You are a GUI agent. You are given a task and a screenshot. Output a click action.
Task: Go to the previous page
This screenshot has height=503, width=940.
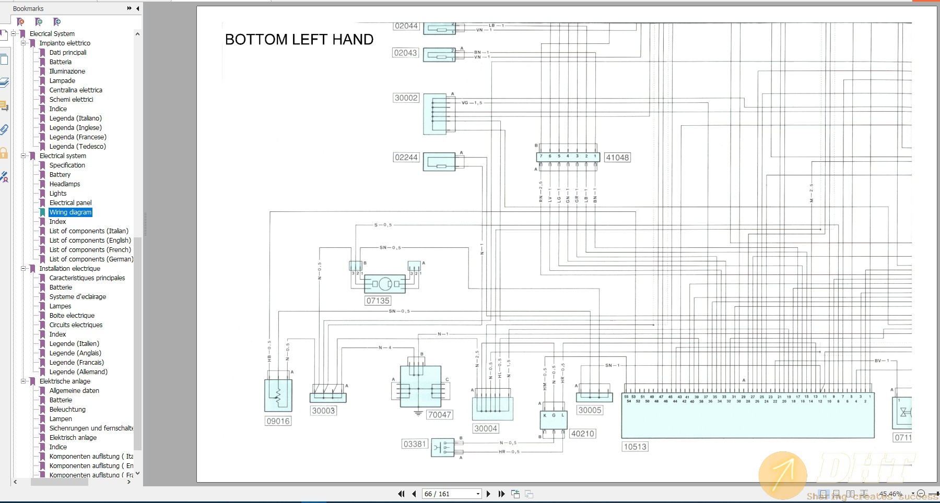coord(414,494)
